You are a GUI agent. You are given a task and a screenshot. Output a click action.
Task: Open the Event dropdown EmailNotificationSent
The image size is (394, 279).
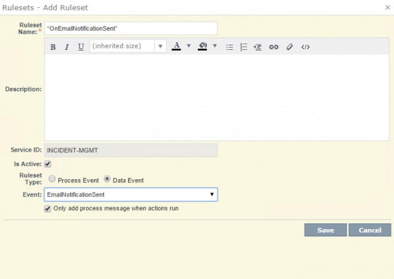click(131, 194)
